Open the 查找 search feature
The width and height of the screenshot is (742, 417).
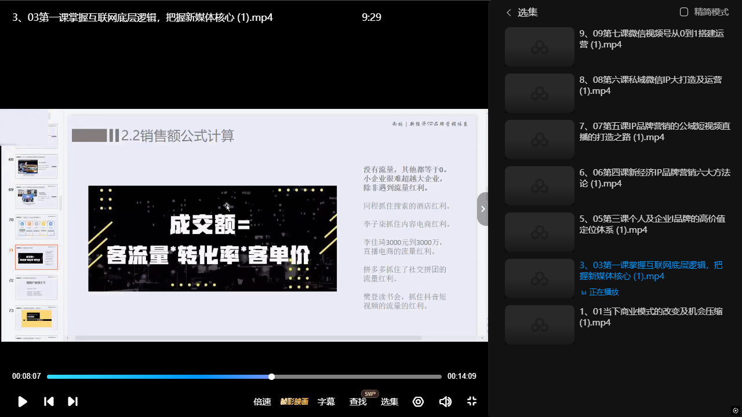tap(358, 401)
